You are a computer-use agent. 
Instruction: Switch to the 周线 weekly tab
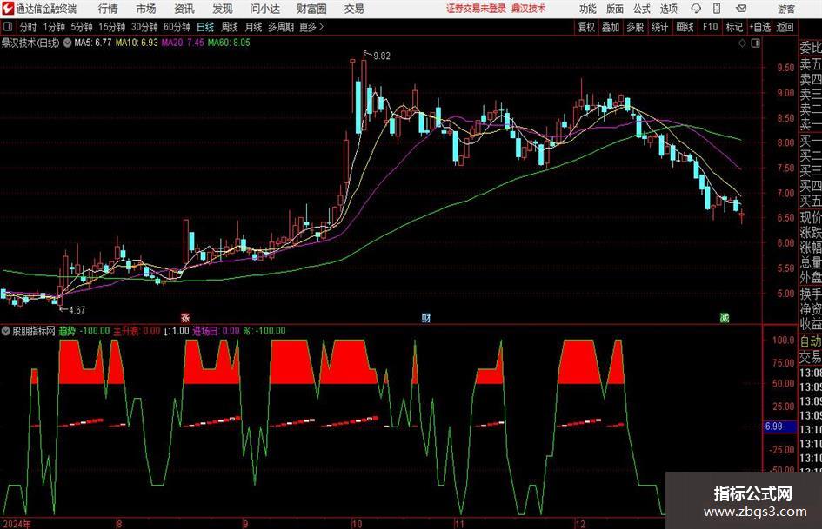click(230, 27)
